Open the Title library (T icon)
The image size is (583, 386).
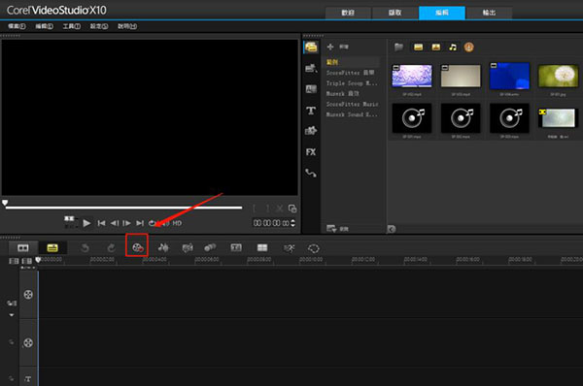coord(311,111)
